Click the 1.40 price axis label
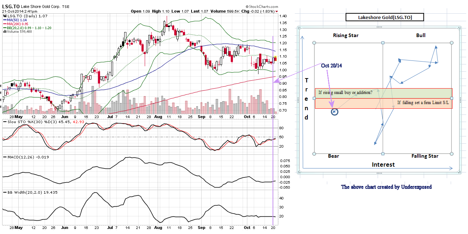Screen dimensions: 468x234 point(283,16)
